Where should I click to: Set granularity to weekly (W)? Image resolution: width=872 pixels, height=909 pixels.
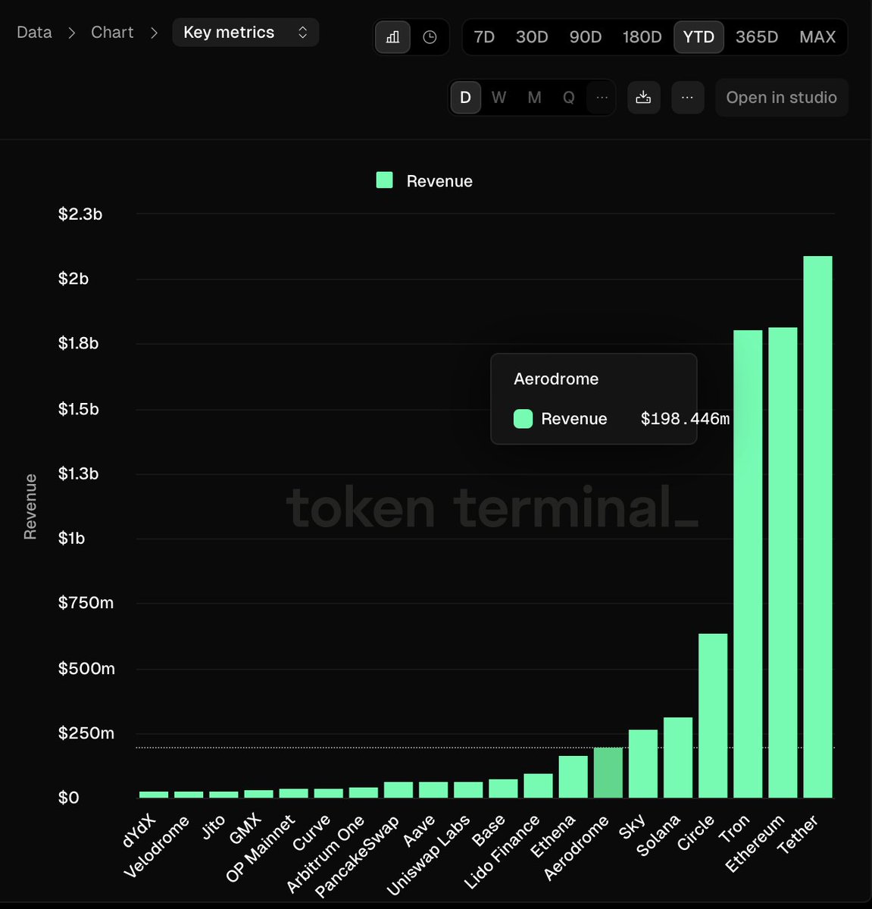tap(499, 97)
